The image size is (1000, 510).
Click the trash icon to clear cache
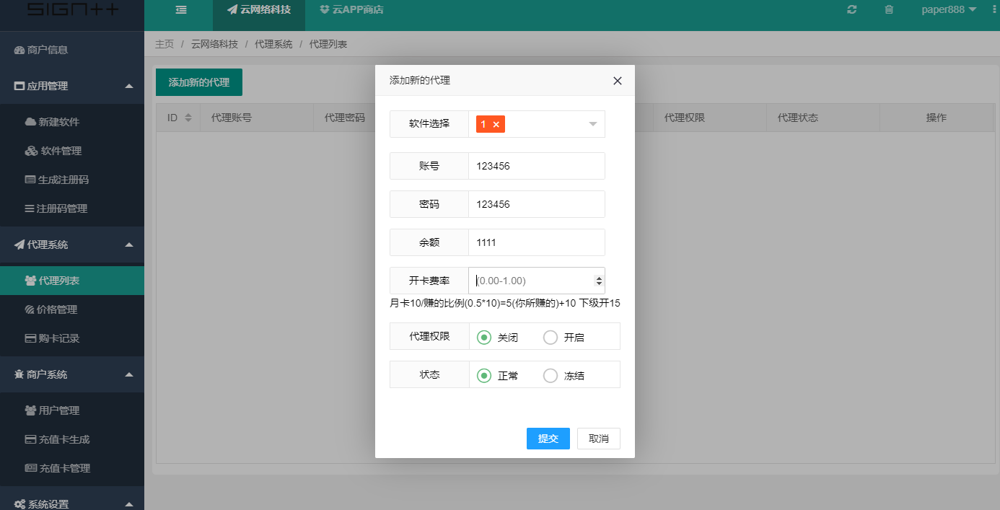click(888, 10)
